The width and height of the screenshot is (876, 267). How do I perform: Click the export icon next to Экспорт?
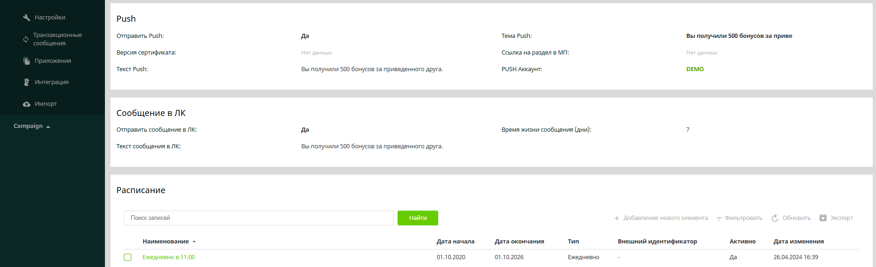point(823,218)
